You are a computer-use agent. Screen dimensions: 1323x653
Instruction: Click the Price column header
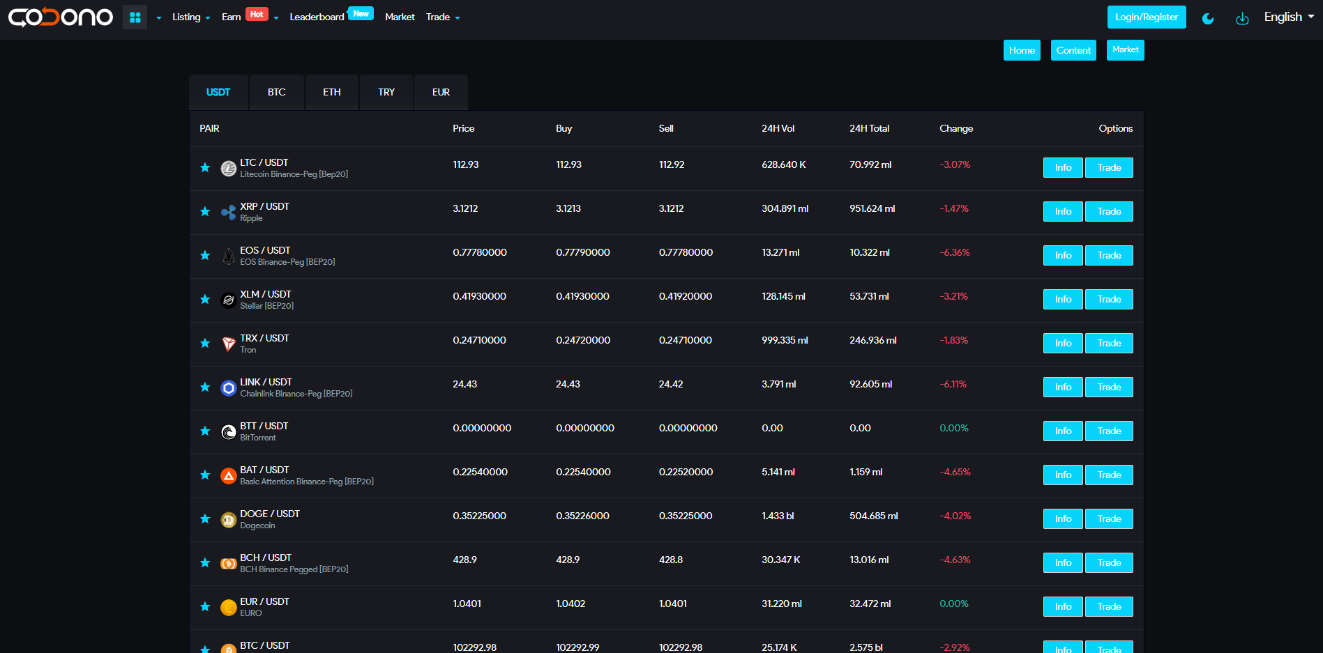point(463,128)
